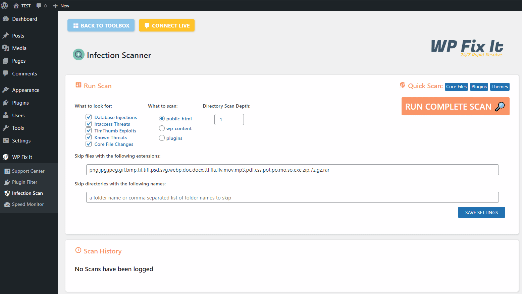Click the Settings sliders icon in sidebar
Image resolution: width=522 pixels, height=294 pixels.
[x=6, y=140]
